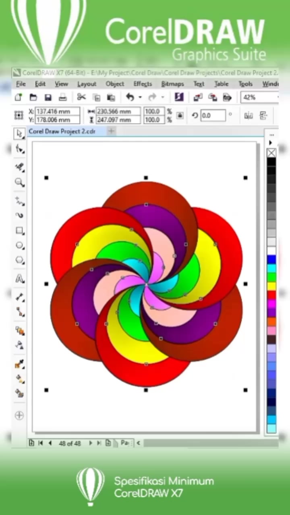Add a page before using left page-plus icon
290x515 pixels.
coord(31,443)
